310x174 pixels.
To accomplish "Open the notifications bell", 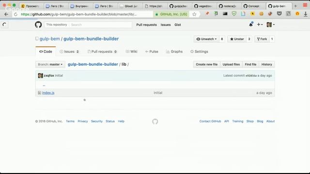I will pos(251,25).
